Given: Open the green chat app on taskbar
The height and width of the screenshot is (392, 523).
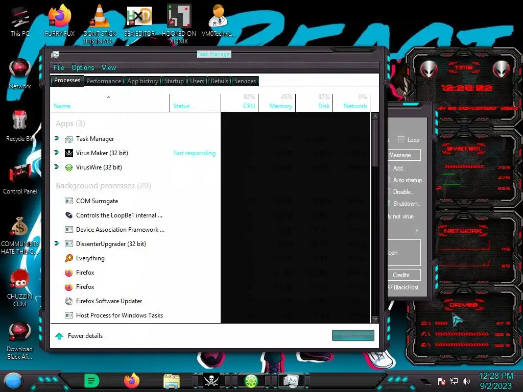Looking at the screenshot, I should coord(92,381).
